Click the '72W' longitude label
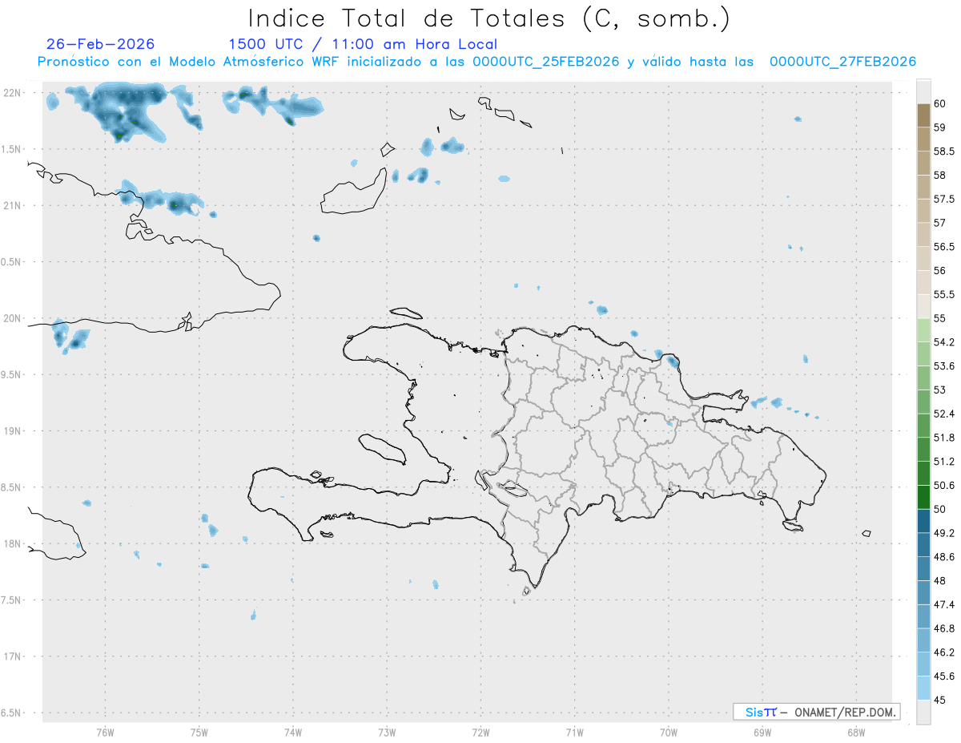 point(480,733)
